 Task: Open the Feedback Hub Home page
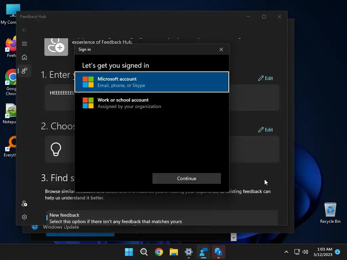pyautogui.click(x=24, y=57)
